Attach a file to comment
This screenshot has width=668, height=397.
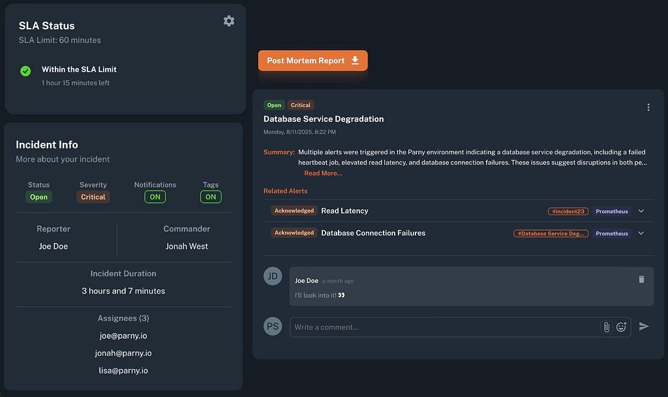point(606,327)
